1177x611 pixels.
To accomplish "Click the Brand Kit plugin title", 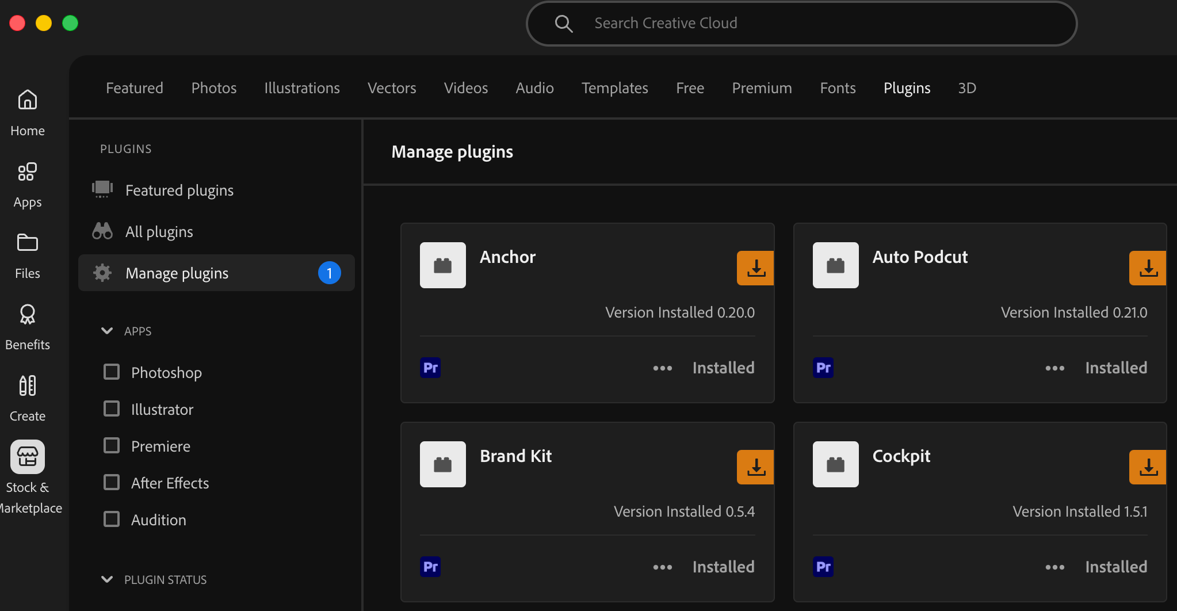I will pyautogui.click(x=515, y=456).
